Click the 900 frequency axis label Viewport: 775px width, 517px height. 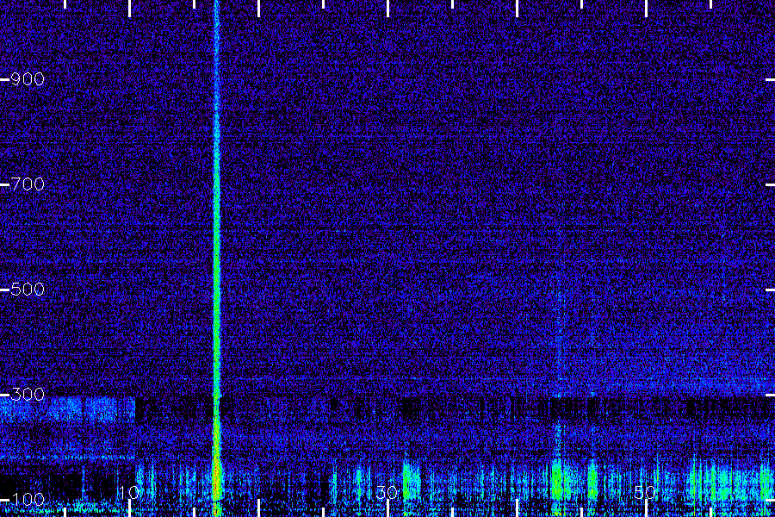pos(28,79)
